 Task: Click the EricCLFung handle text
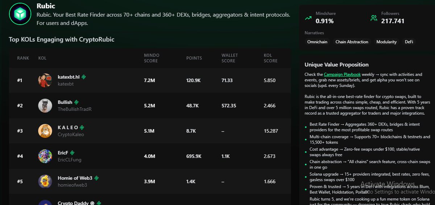[x=70, y=160]
